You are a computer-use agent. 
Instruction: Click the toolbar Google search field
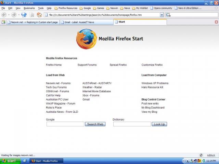click(194, 15)
